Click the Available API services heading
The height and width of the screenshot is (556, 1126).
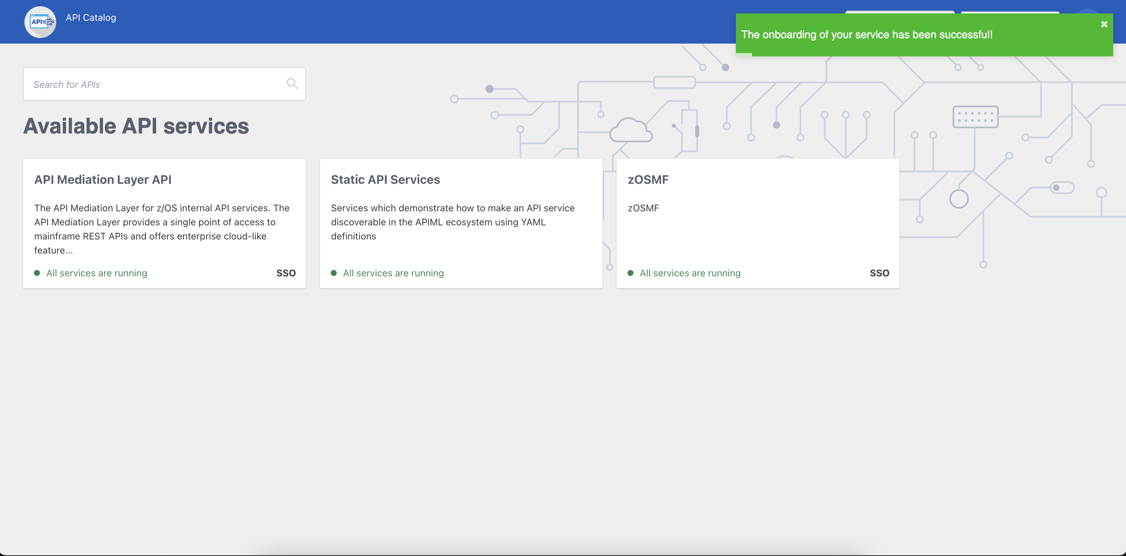136,126
